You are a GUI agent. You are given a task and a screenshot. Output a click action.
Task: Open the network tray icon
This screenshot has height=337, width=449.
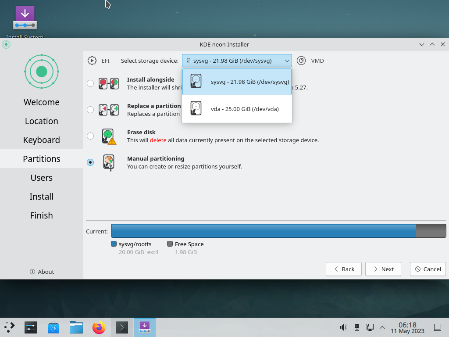[370, 327]
